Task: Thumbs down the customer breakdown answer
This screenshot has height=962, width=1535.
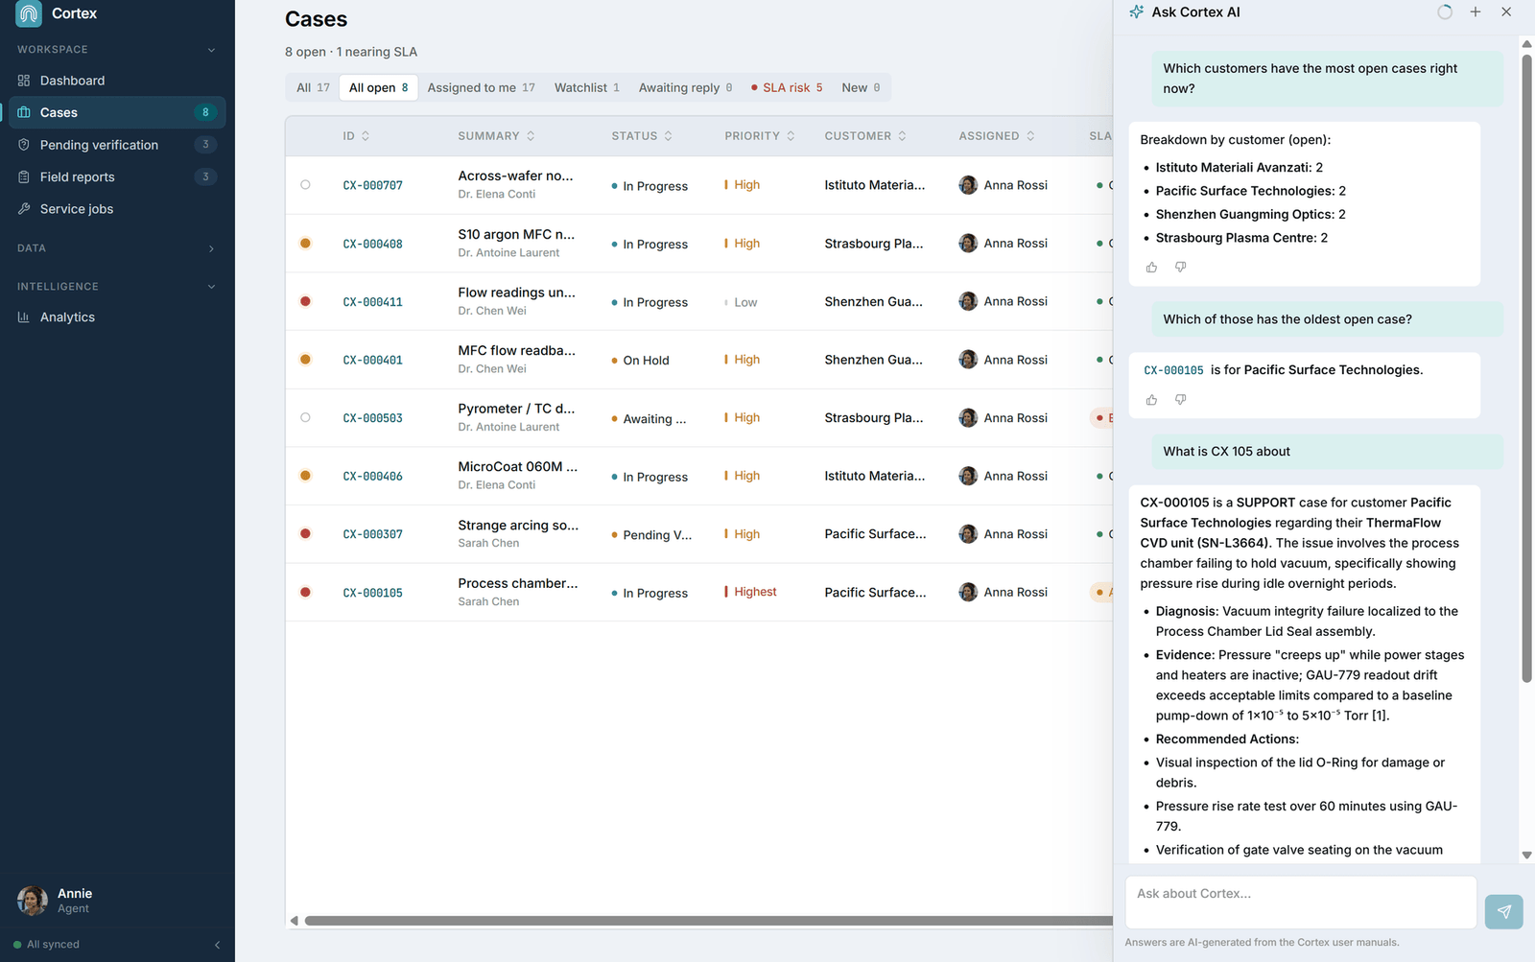Action: 1180,268
